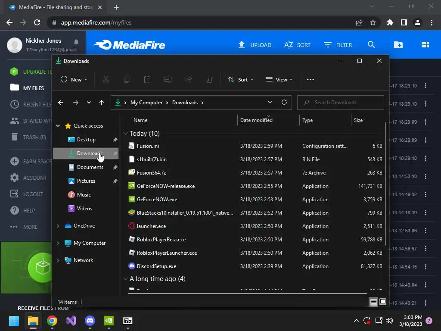Open MY FILES in MediaFire sidebar
This screenshot has height=331, width=441.
click(x=27, y=88)
